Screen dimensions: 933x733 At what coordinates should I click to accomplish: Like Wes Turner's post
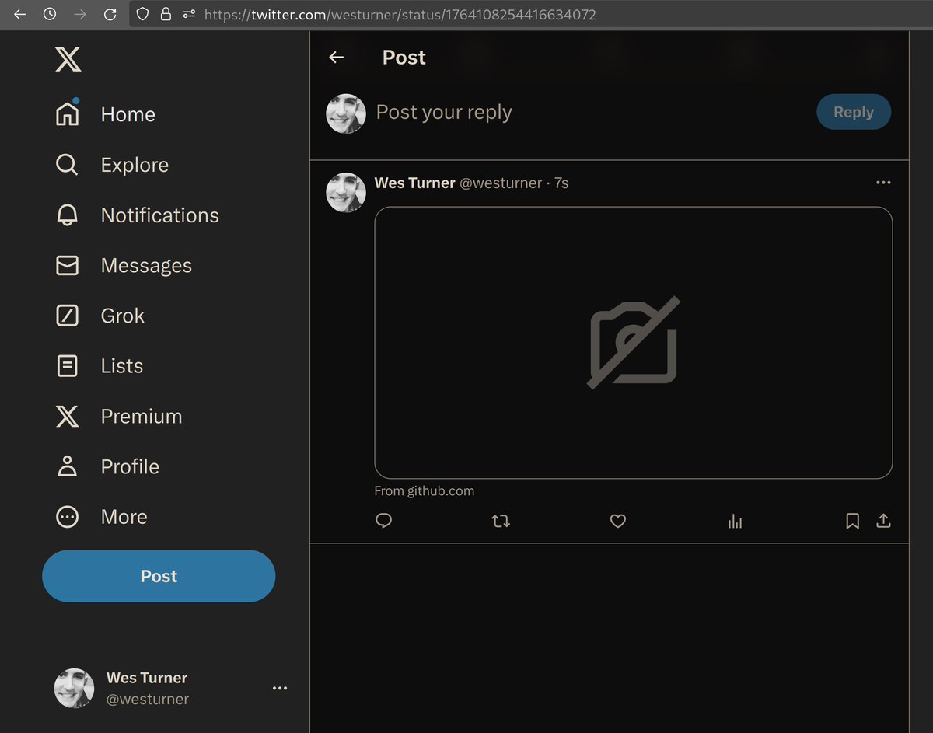pos(617,521)
